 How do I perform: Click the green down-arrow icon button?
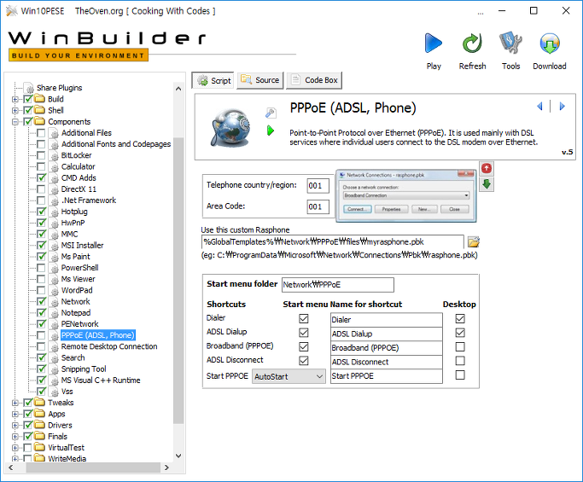pyautogui.click(x=487, y=184)
